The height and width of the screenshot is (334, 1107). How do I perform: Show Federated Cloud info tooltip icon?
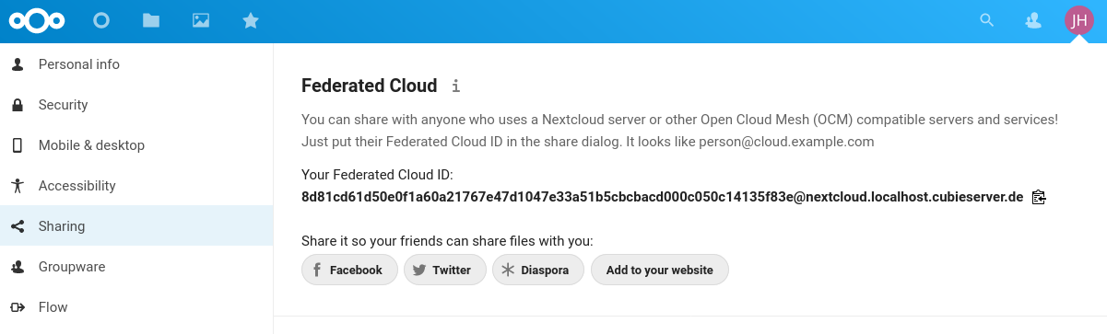pos(455,86)
